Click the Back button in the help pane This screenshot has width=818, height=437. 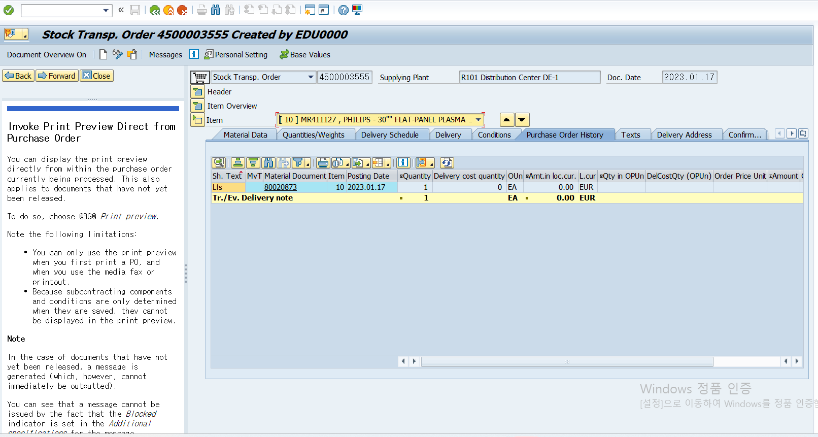click(x=18, y=76)
